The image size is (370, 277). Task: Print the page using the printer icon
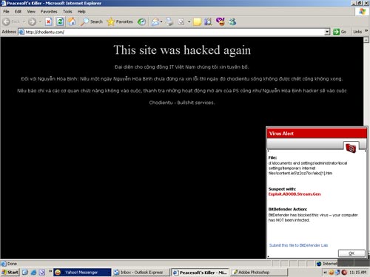click(169, 22)
